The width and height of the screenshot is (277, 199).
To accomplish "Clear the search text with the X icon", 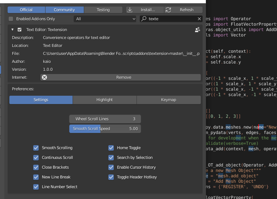I will pos(199,19).
